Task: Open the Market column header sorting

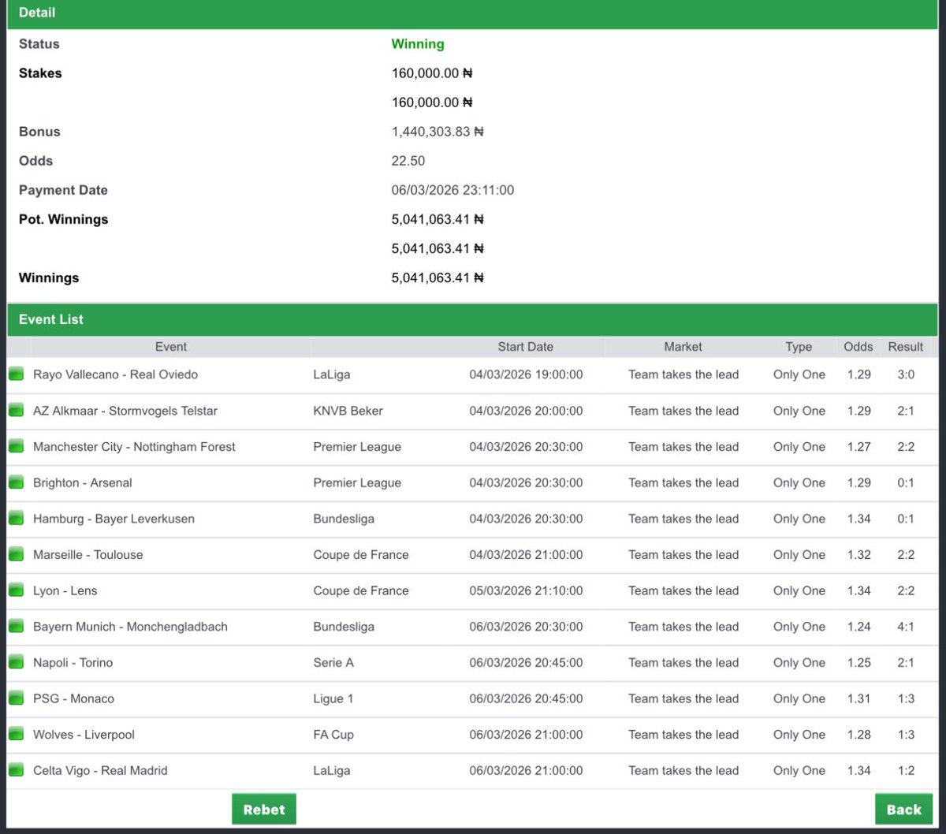Action: coord(683,347)
